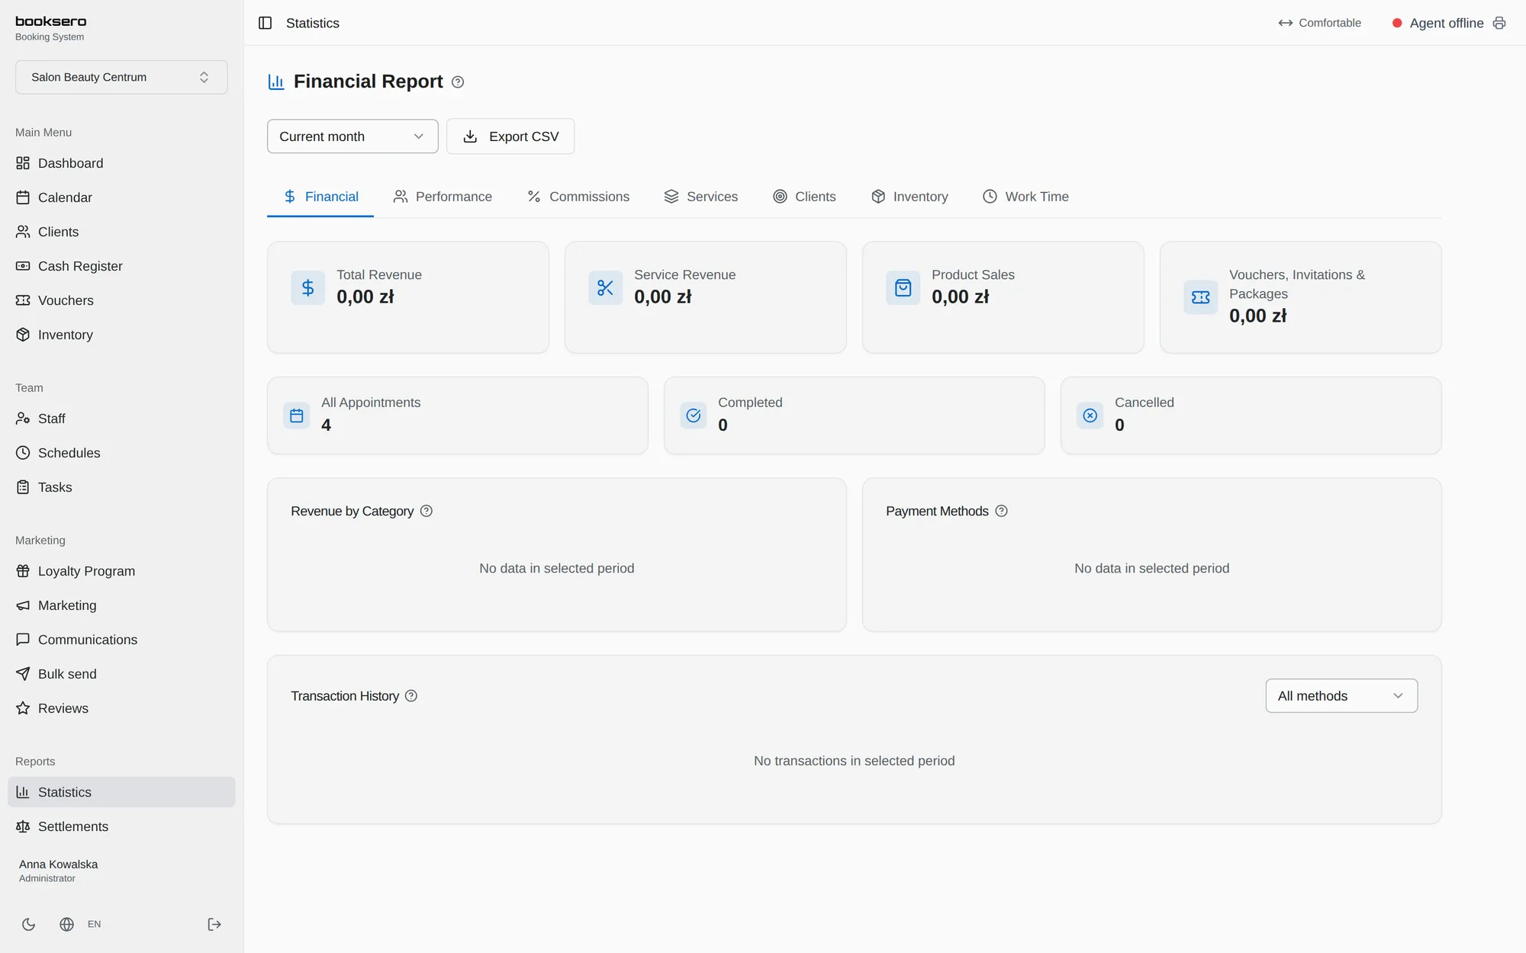Click All Appointments value 4

326,425
